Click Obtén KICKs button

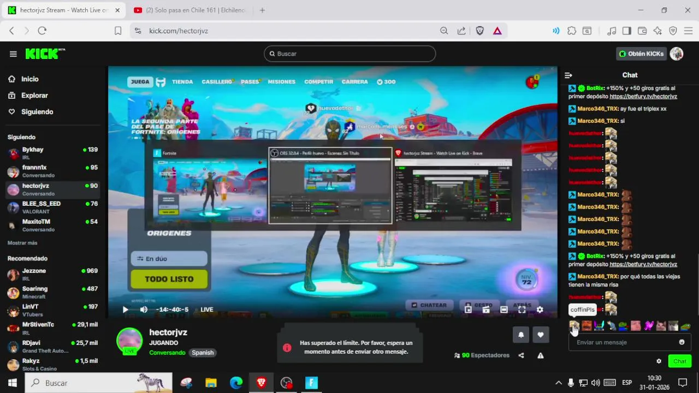(x=641, y=53)
